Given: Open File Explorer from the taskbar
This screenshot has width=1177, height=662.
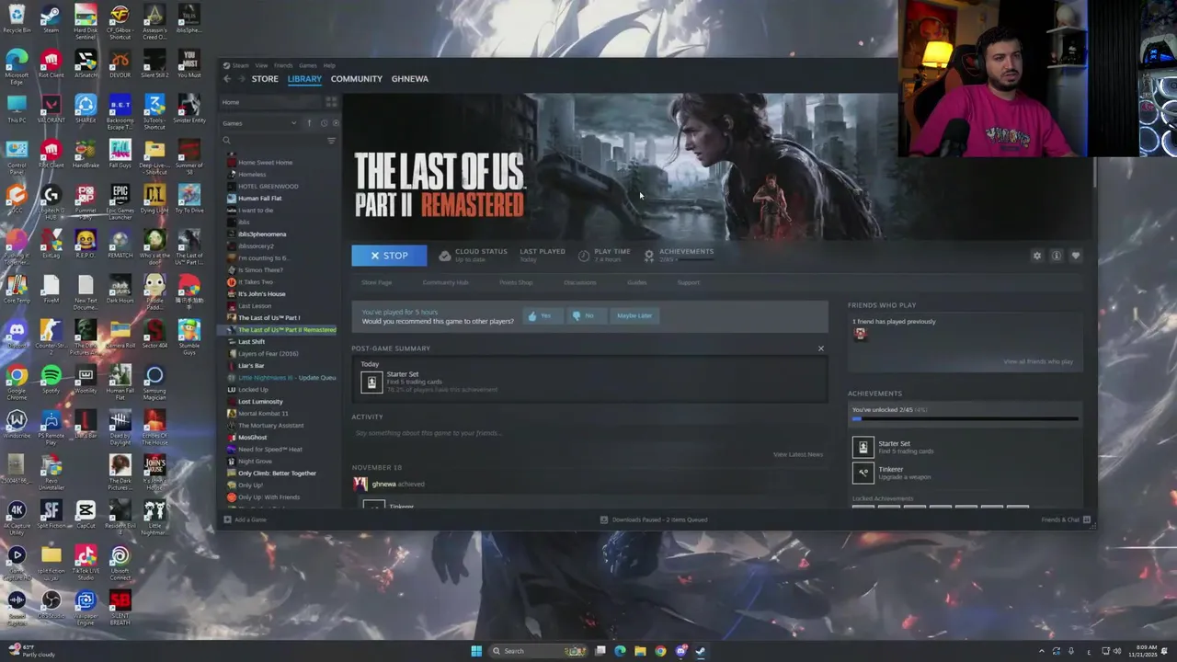Looking at the screenshot, I should point(640,651).
